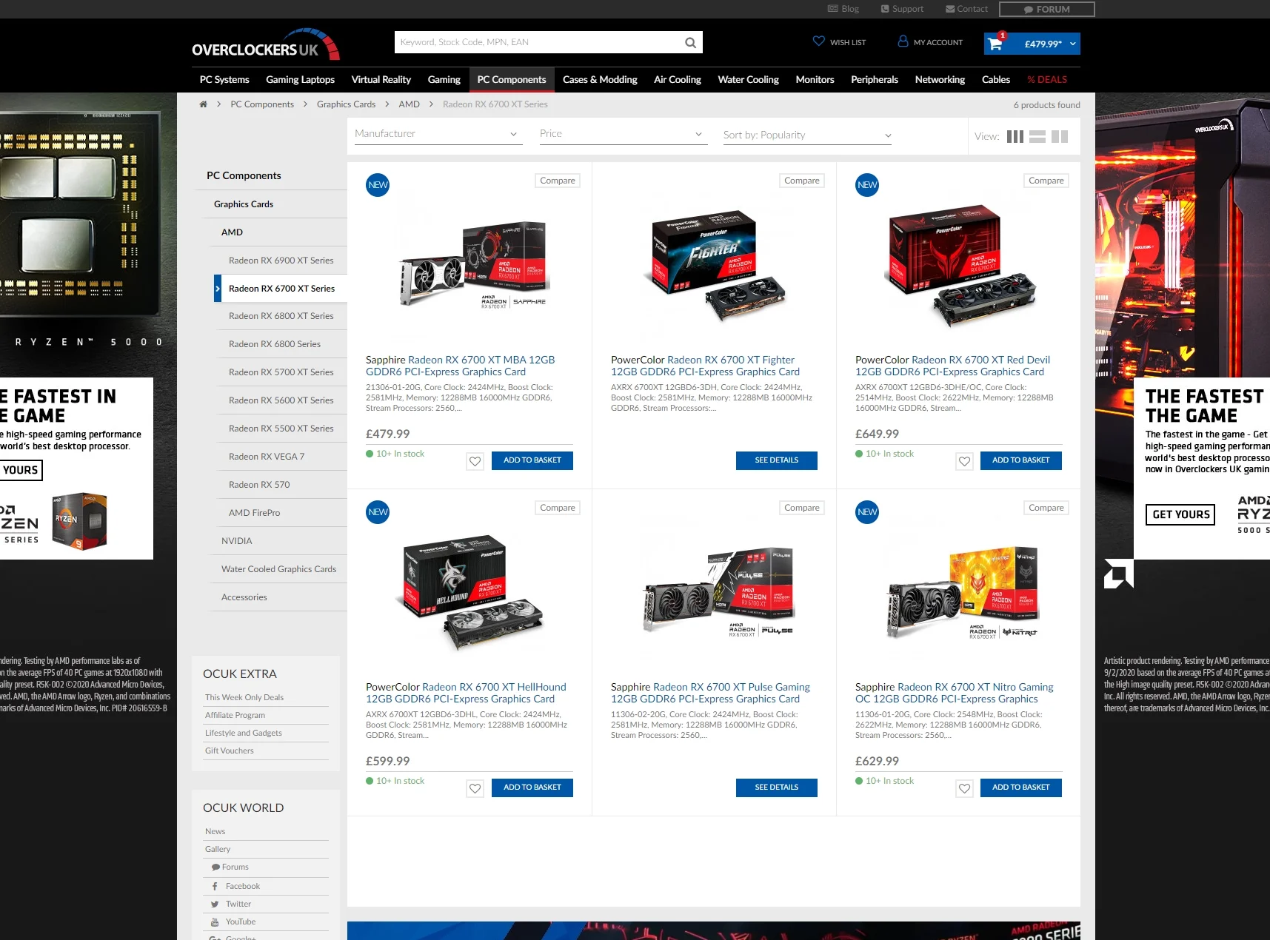Click the keyword search input field
The height and width of the screenshot is (940, 1270).
(538, 42)
